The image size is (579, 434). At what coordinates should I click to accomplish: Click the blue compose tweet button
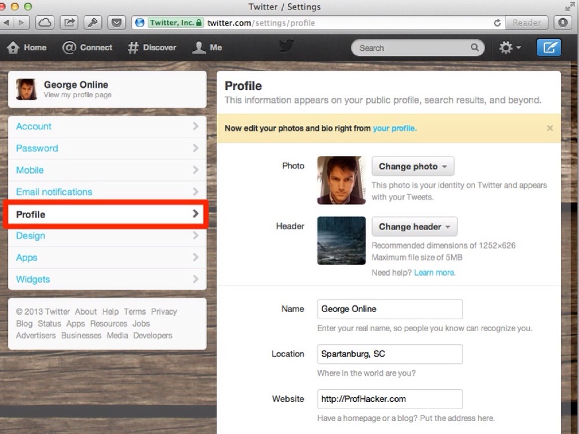click(548, 48)
